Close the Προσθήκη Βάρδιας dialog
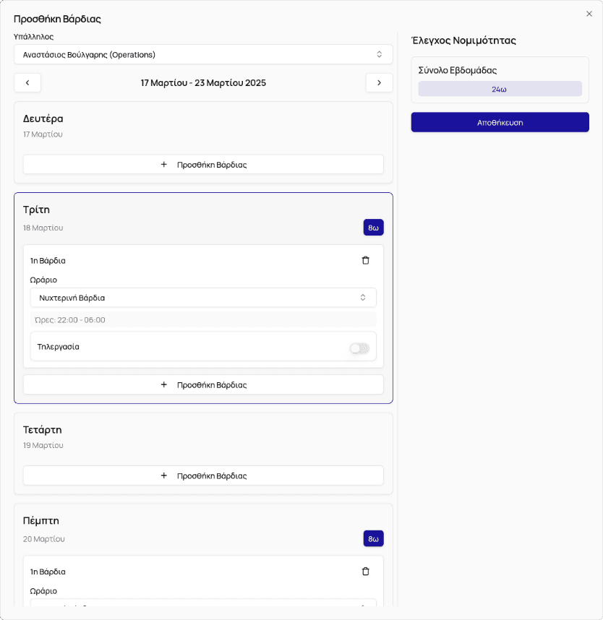Screen dimensions: 603x620 [x=589, y=14]
